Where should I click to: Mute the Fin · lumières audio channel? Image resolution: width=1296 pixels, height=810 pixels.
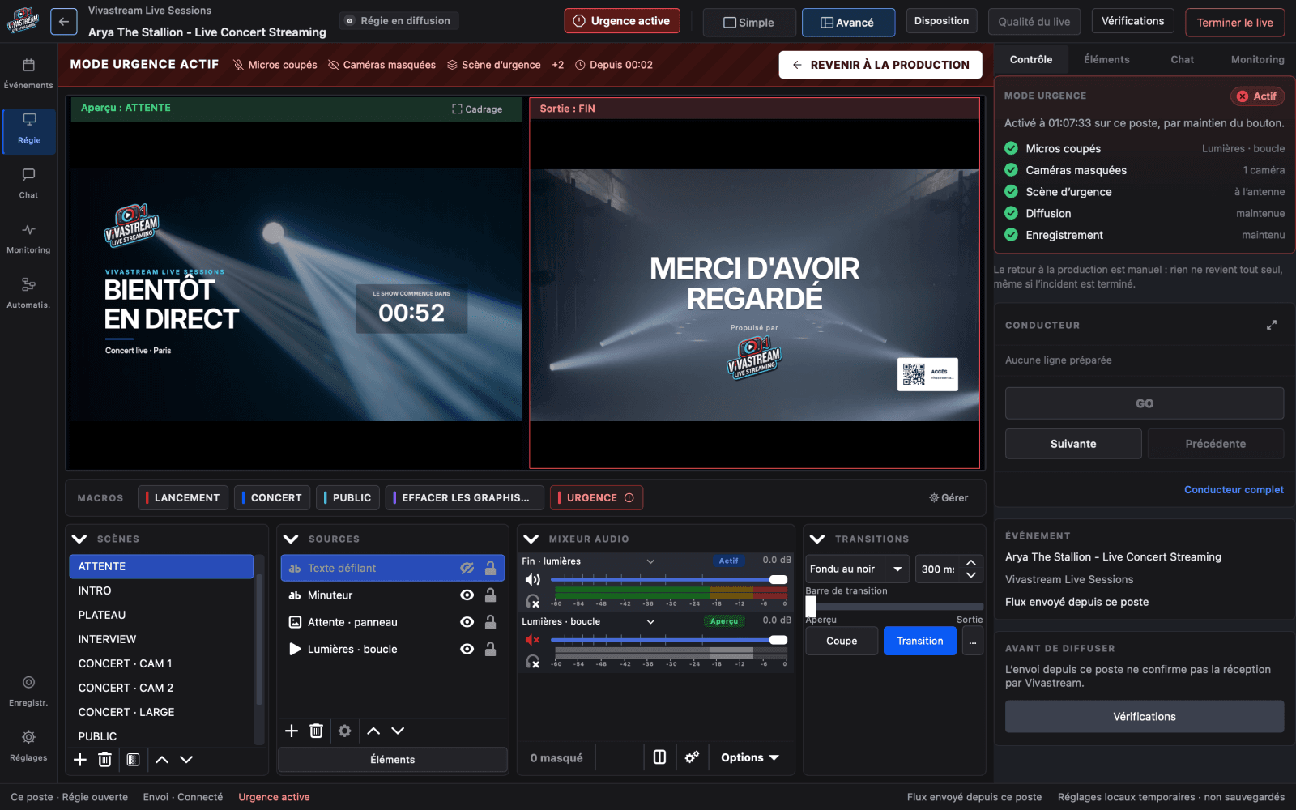point(532,579)
